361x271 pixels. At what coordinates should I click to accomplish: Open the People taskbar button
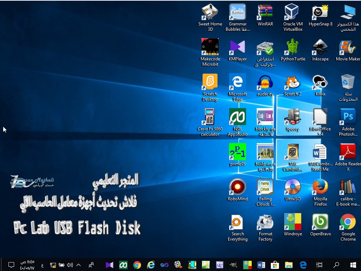tap(91, 265)
